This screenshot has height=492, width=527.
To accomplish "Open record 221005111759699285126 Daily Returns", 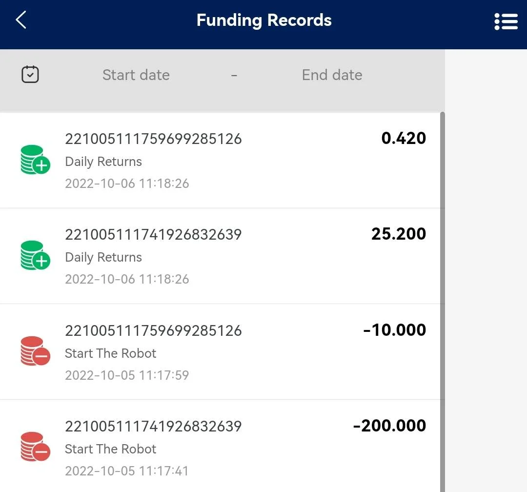I will point(220,161).
